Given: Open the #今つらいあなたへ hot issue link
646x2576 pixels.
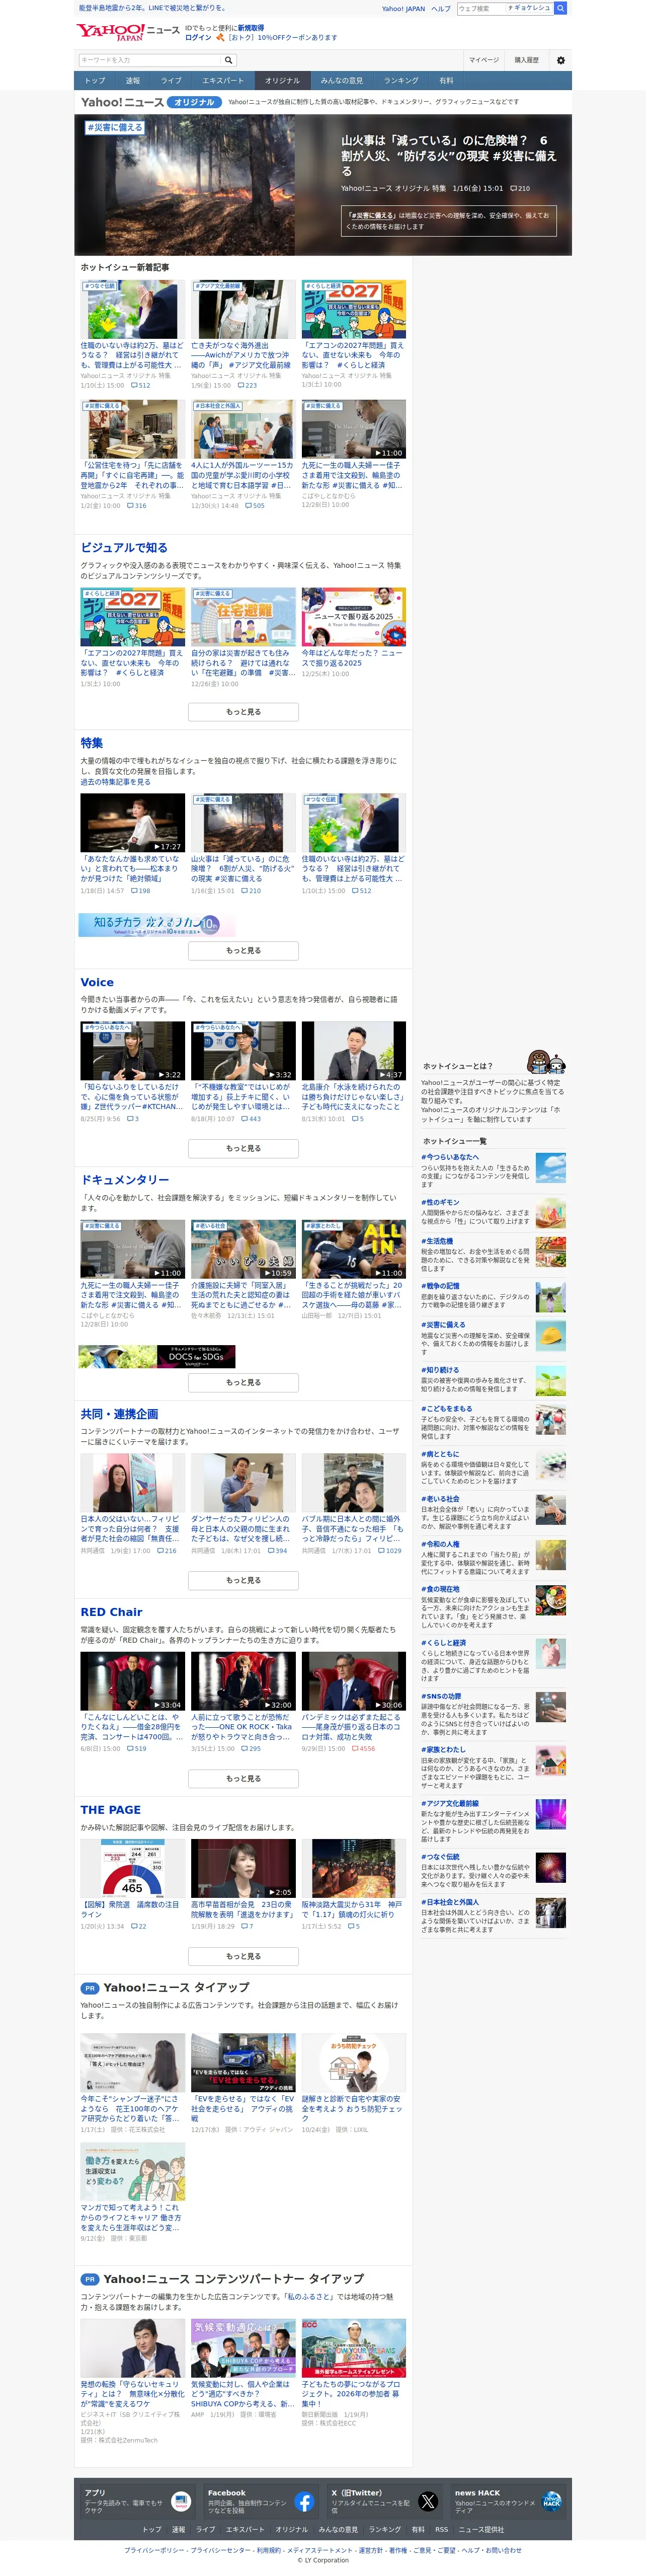Looking at the screenshot, I should 450,1156.
